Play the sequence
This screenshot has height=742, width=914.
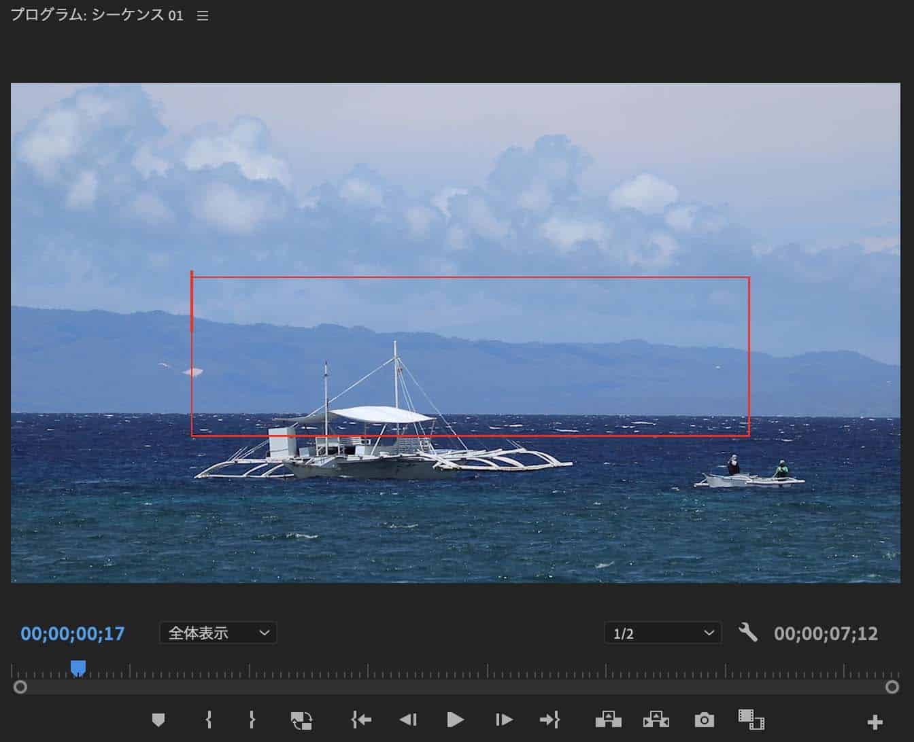[x=455, y=720]
